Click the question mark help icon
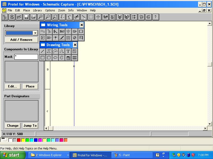The width and height of the screenshot is (213, 159). (156, 17)
